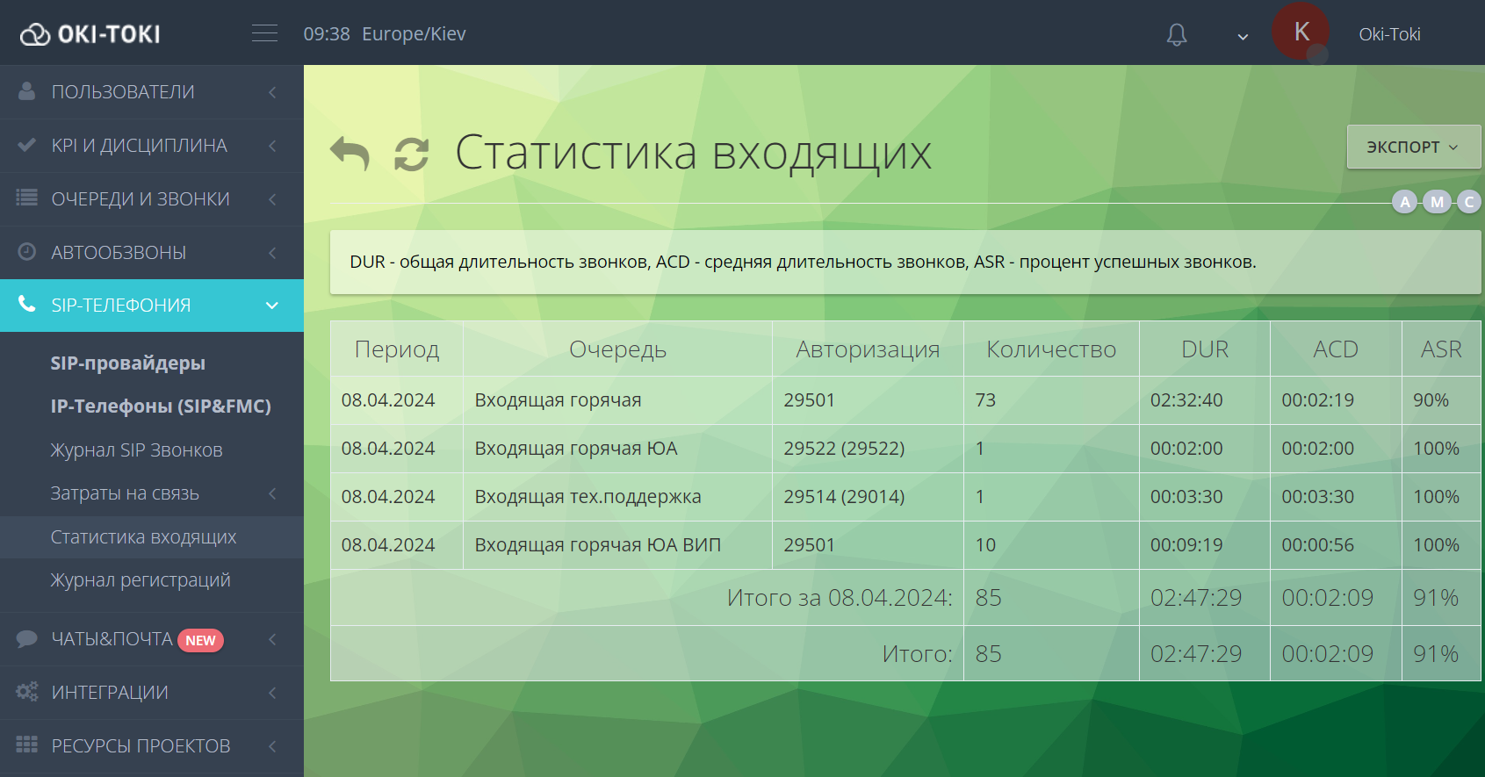Viewport: 1485px width, 777px height.
Task: Go back using the return arrow icon
Action: pos(350,153)
